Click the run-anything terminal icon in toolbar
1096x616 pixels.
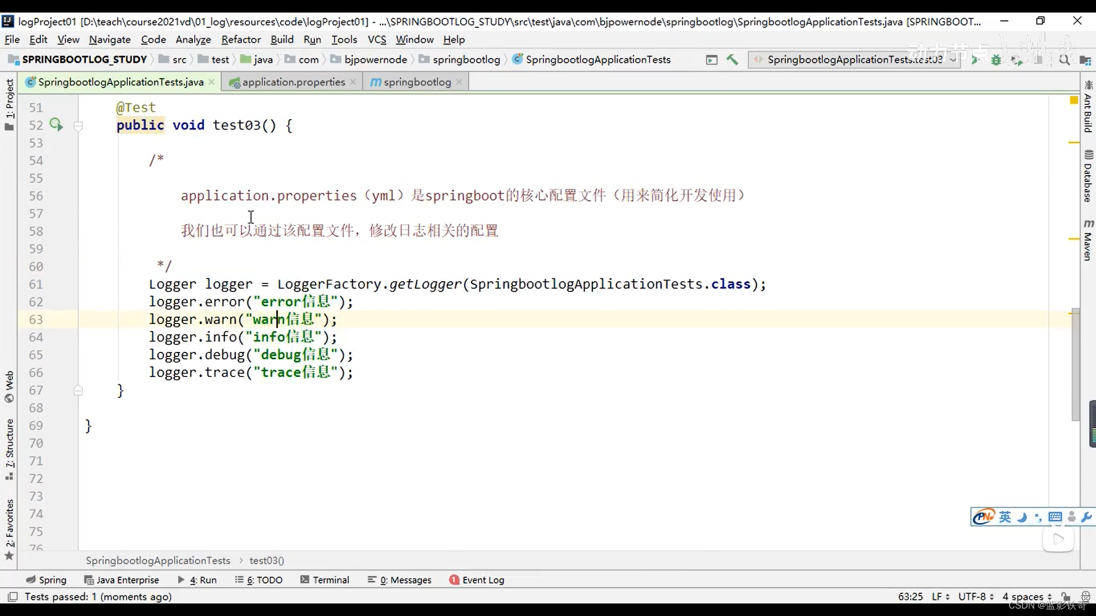click(711, 60)
